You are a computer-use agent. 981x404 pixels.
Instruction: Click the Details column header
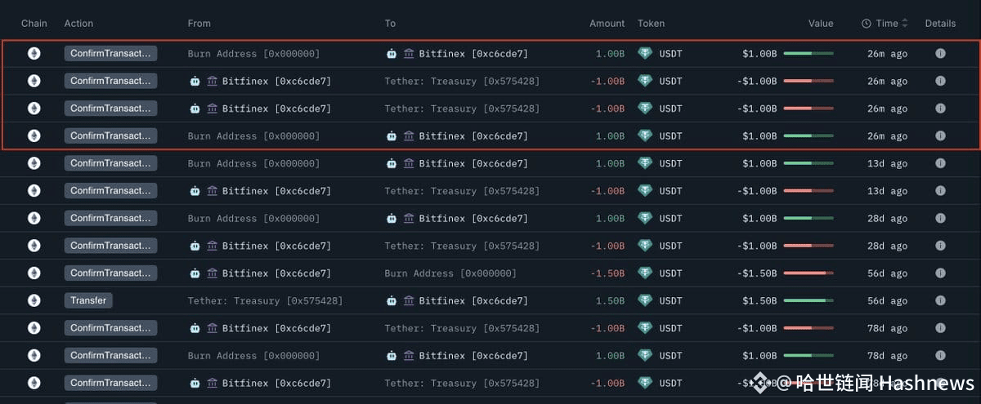click(940, 24)
